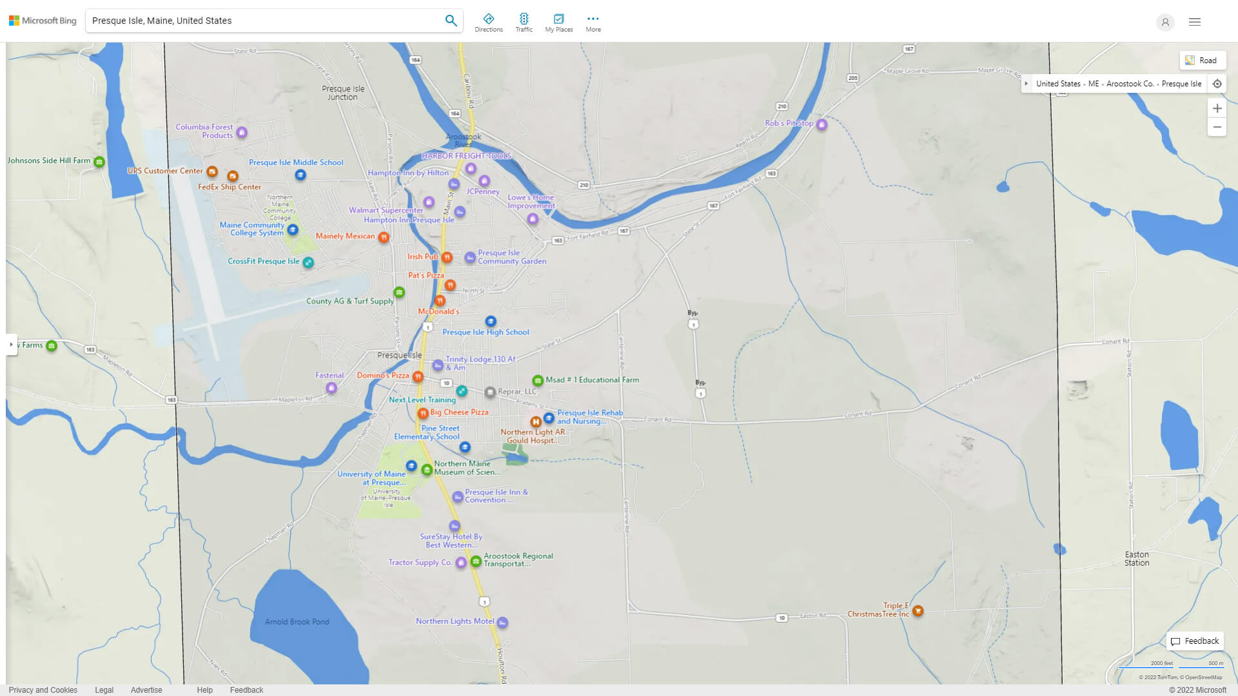Toggle the Traffic layer

(x=524, y=22)
